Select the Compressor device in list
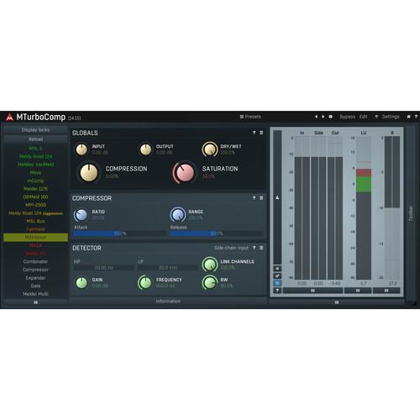The width and height of the screenshot is (420, 420). click(x=35, y=270)
